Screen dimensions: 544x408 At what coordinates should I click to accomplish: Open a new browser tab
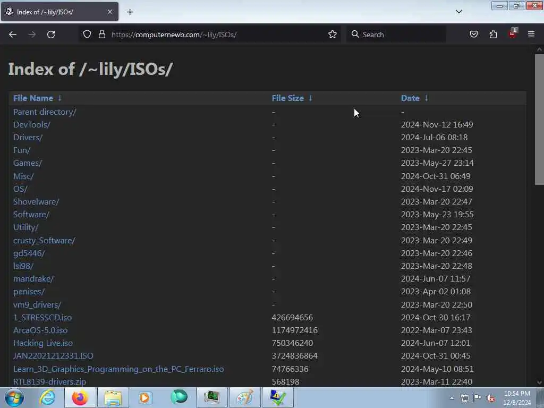[130, 12]
